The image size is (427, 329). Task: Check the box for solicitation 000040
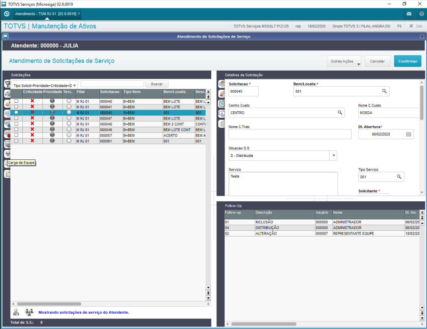[16, 101]
